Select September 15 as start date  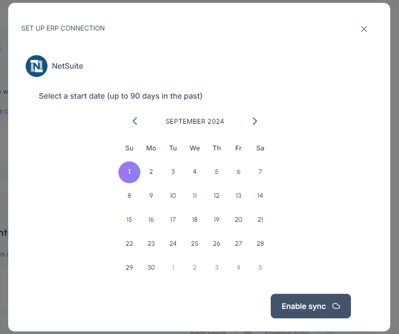pos(129,220)
